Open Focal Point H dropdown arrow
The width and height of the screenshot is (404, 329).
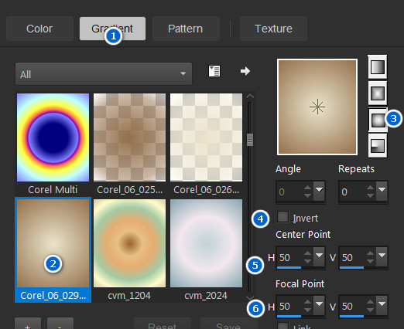click(x=319, y=306)
